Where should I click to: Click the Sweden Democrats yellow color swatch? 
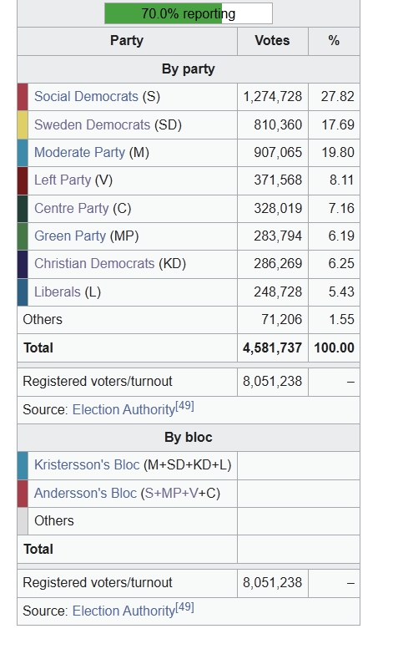pyautogui.click(x=23, y=125)
